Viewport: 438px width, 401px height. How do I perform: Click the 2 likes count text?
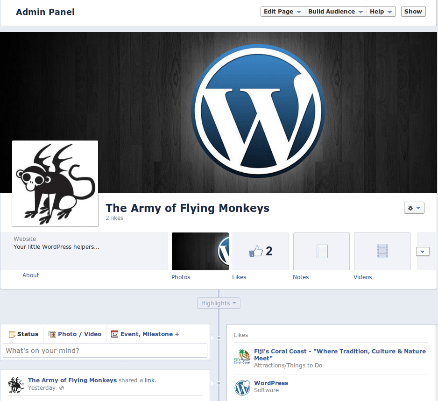[x=114, y=218]
